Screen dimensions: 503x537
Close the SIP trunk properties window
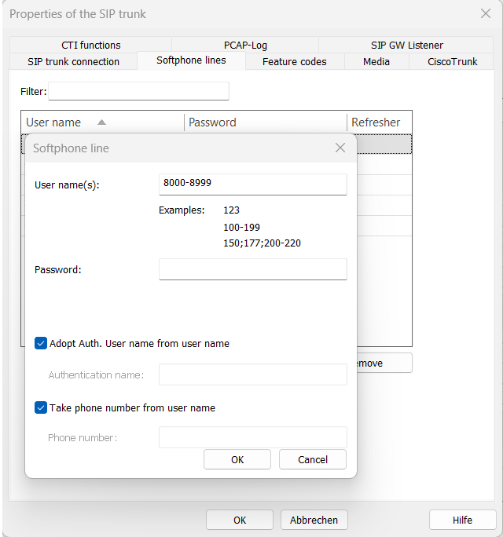486,13
